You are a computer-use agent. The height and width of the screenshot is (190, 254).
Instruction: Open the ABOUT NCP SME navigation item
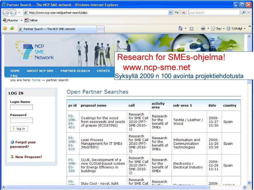coord(40,71)
